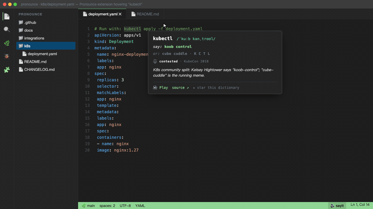The width and height of the screenshot is (373, 209).
Task: Click the KubeCon 2018 label
Action: (196, 61)
